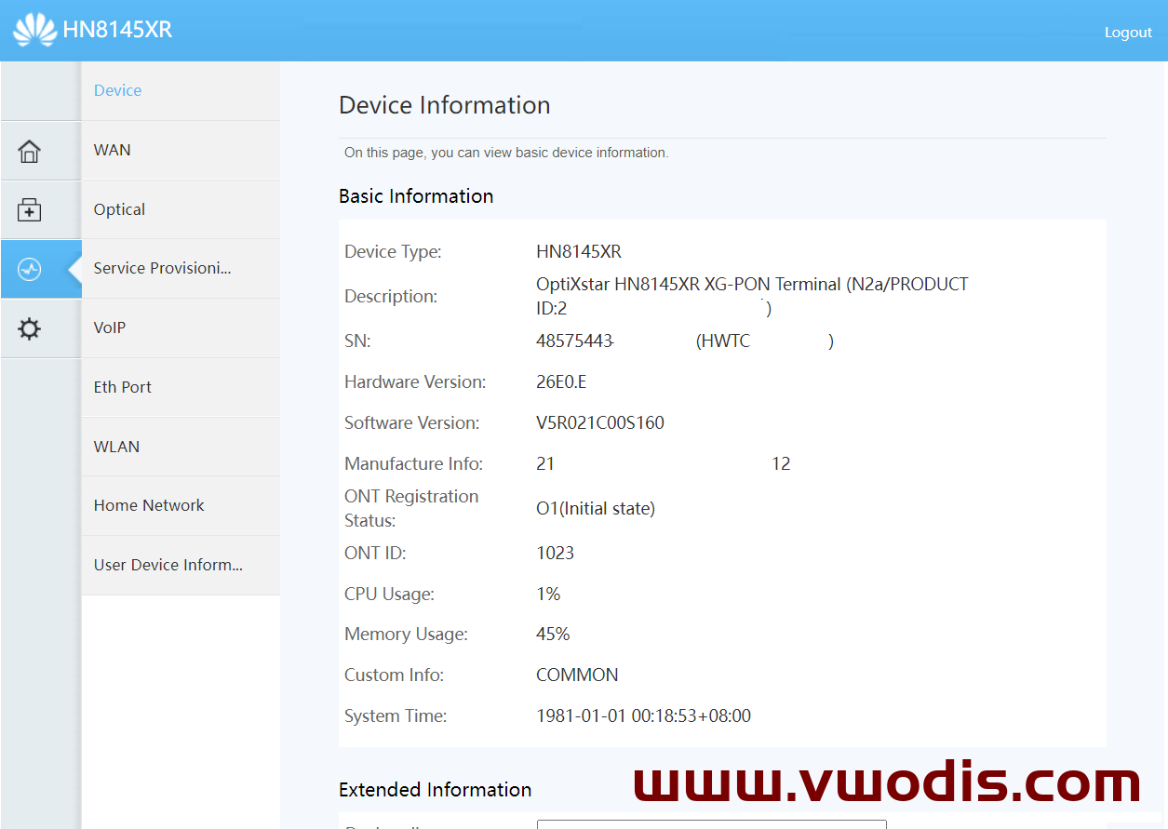This screenshot has height=829, width=1168.
Task: Select the VoIP menu entry
Action: click(x=107, y=328)
